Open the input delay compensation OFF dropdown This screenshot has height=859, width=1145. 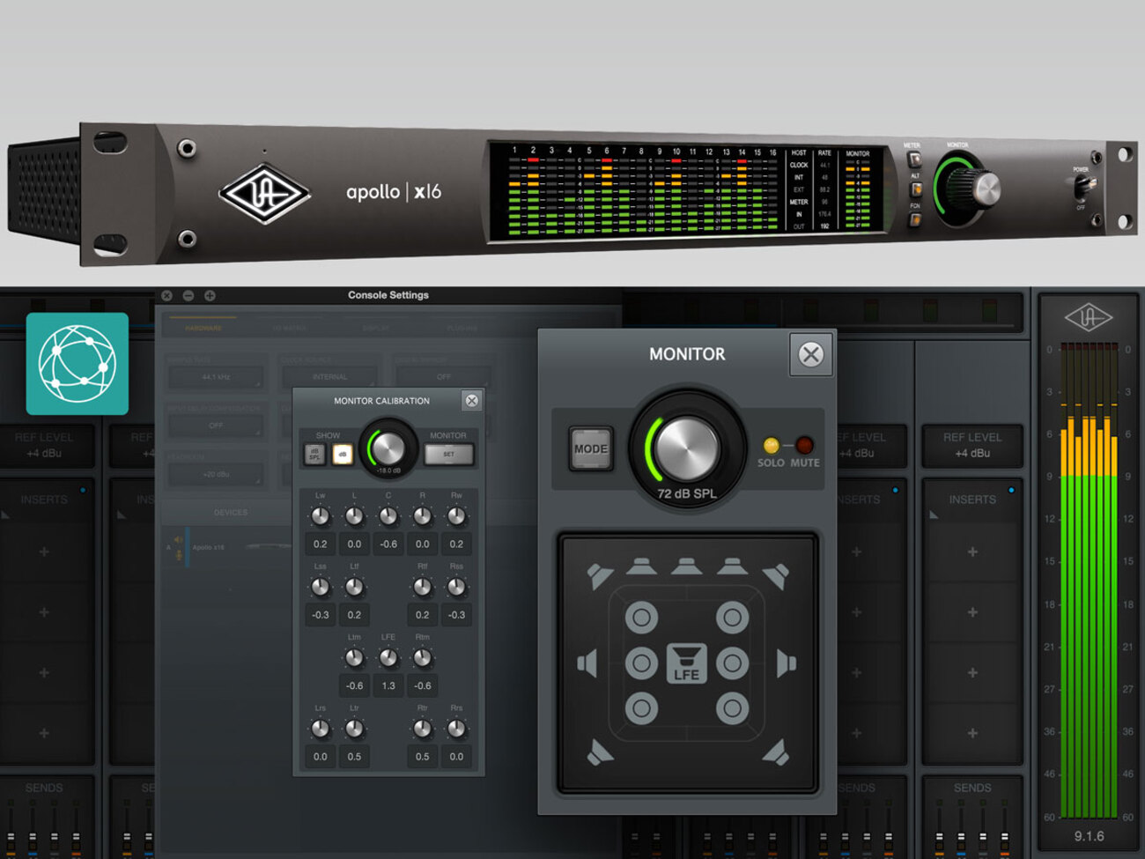216,426
